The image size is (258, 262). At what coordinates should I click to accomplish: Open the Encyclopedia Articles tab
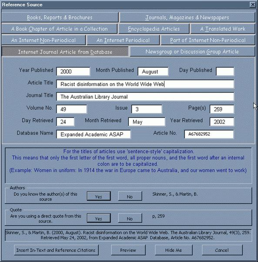(154, 29)
